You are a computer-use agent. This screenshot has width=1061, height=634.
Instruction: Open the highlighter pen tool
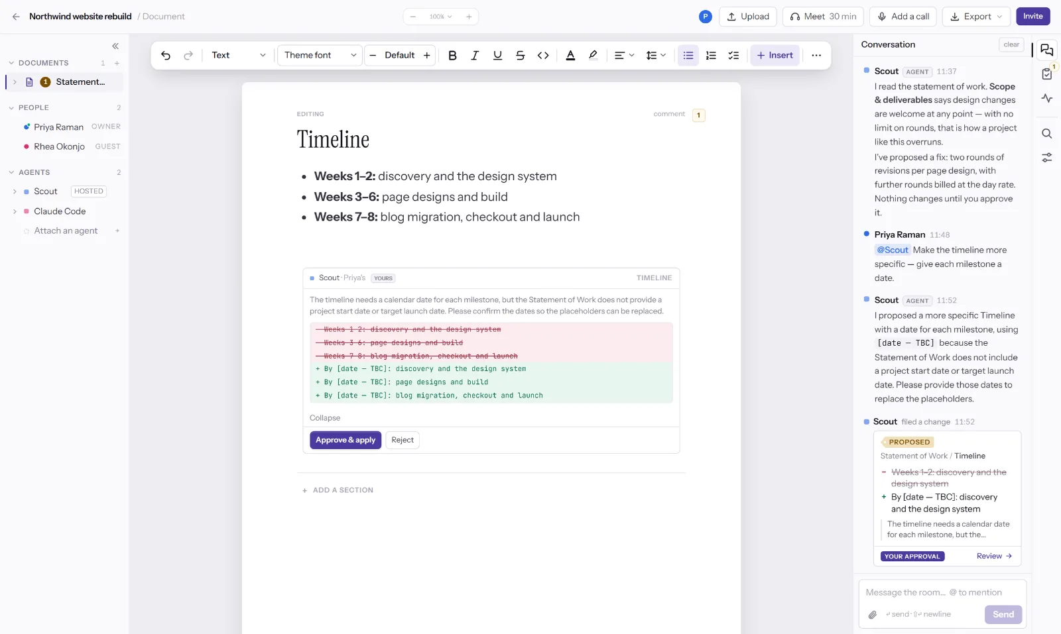(x=593, y=56)
